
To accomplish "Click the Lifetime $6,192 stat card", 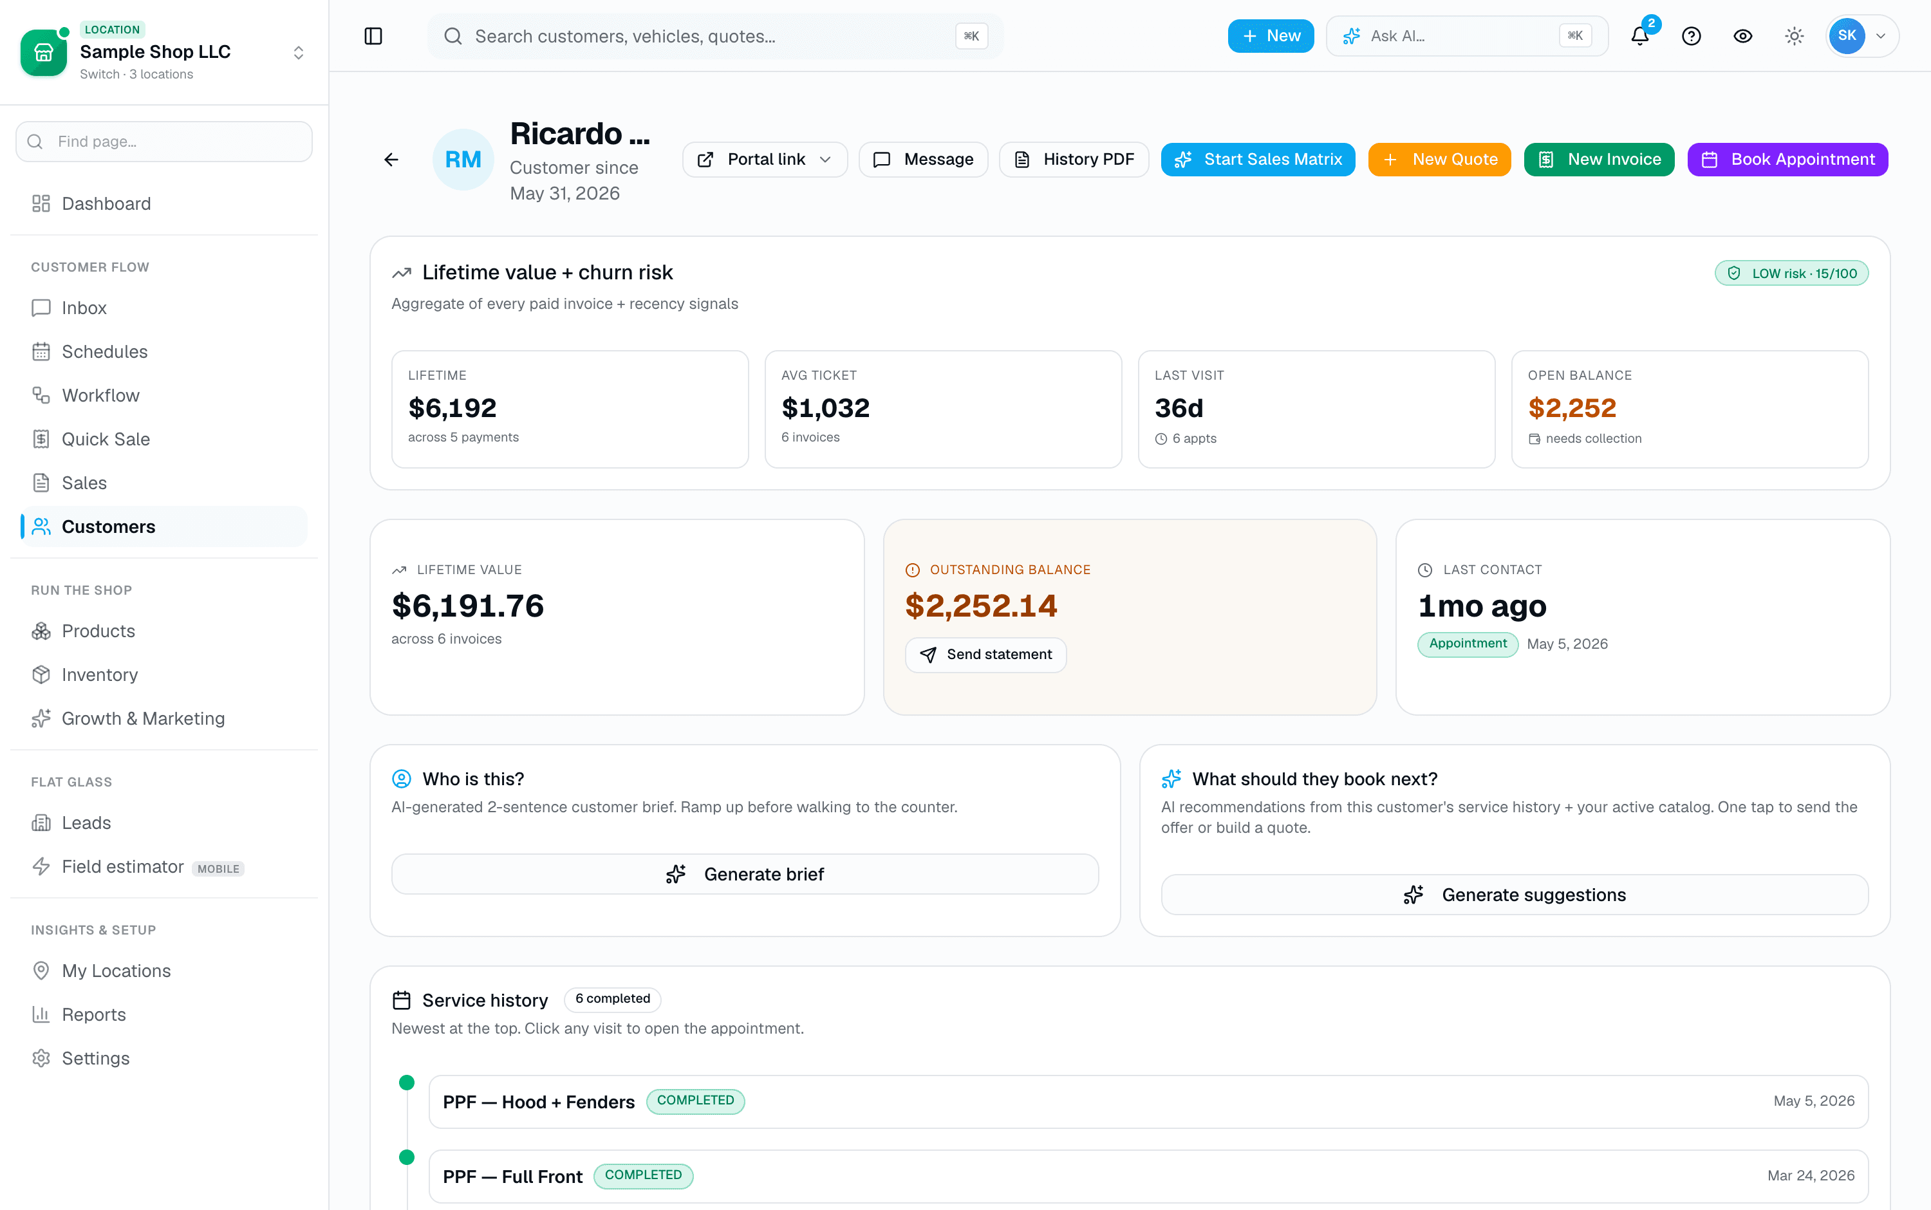I will (x=570, y=409).
